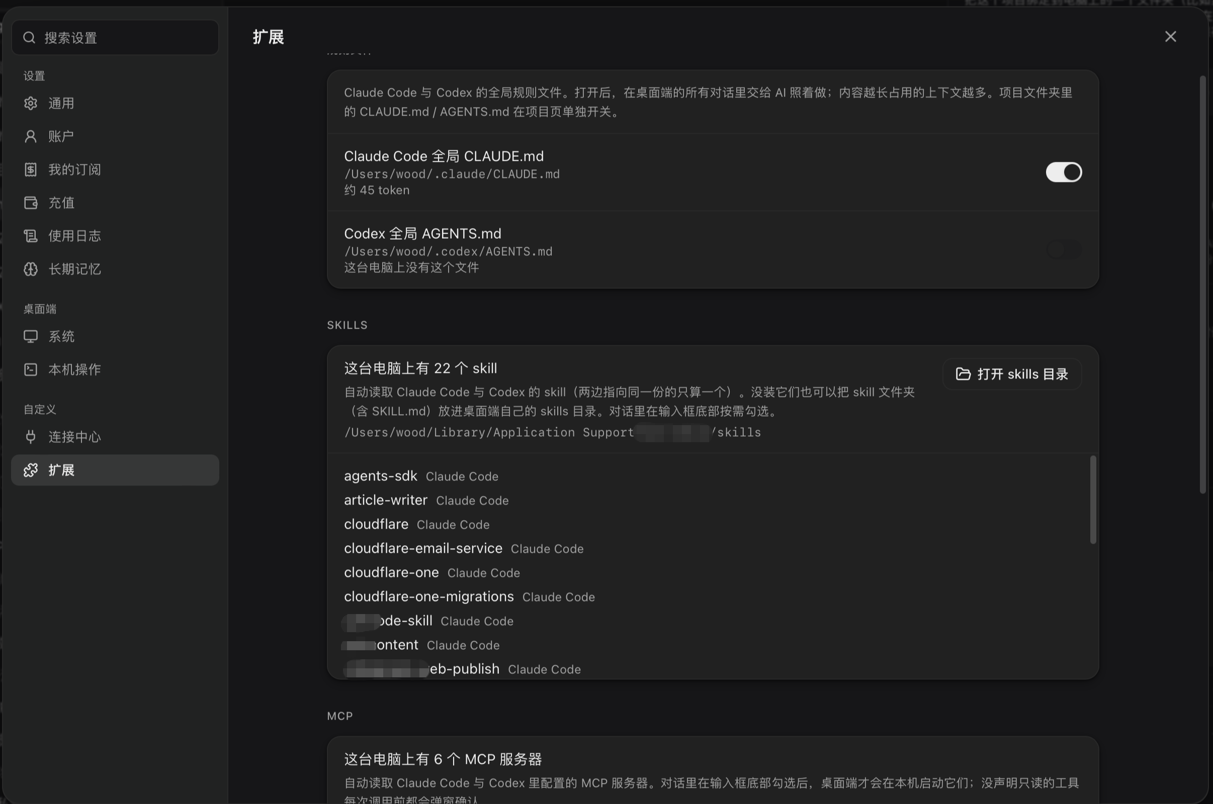Click the 通用 gear icon
Image resolution: width=1213 pixels, height=804 pixels.
(x=31, y=103)
